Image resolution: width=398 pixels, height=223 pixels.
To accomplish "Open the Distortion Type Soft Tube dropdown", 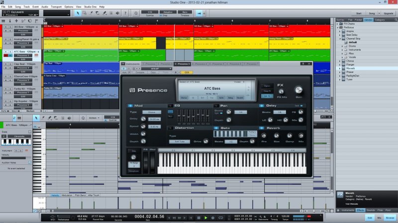I will click(179, 141).
